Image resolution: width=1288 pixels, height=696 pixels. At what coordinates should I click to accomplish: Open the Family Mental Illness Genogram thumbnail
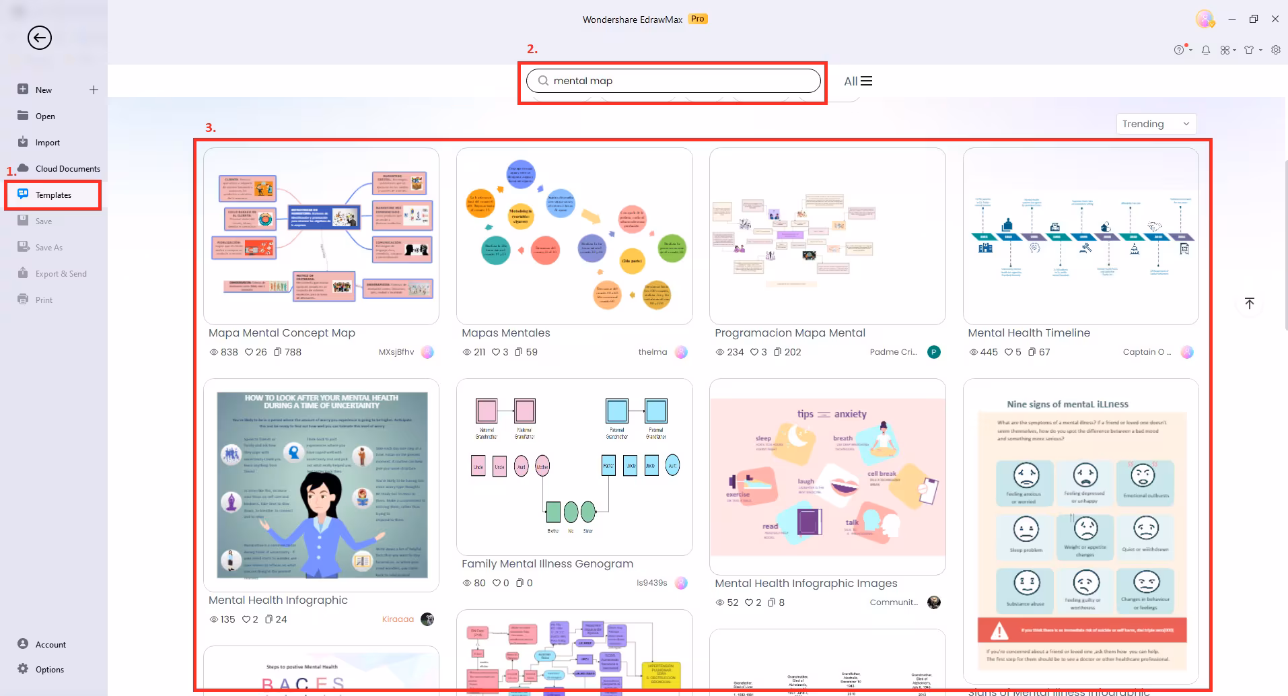click(575, 467)
